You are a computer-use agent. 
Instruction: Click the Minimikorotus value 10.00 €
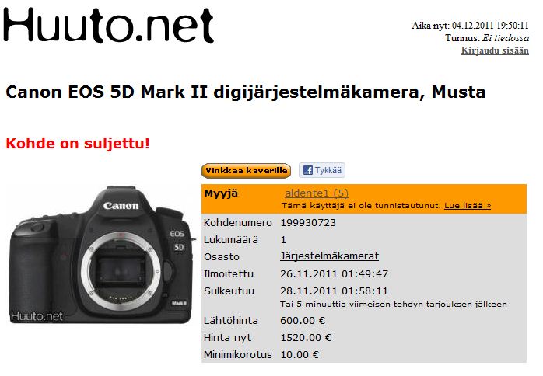click(300, 354)
